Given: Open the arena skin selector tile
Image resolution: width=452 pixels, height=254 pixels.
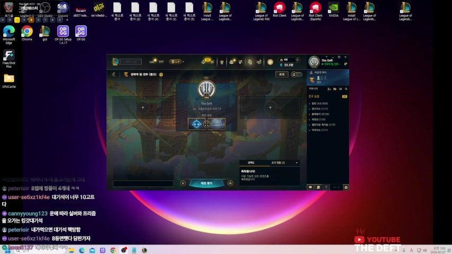Looking at the screenshot, I should point(217,124).
